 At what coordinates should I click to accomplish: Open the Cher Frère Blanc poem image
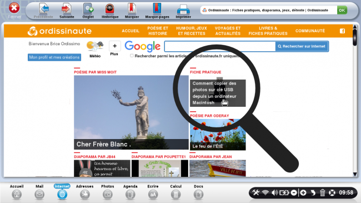(131, 112)
